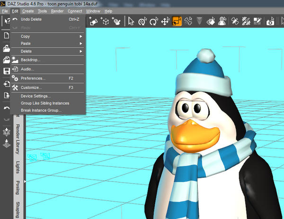This screenshot has width=284, height=219.
Task: Expand the Paste submenu
Action: [x=48, y=44]
